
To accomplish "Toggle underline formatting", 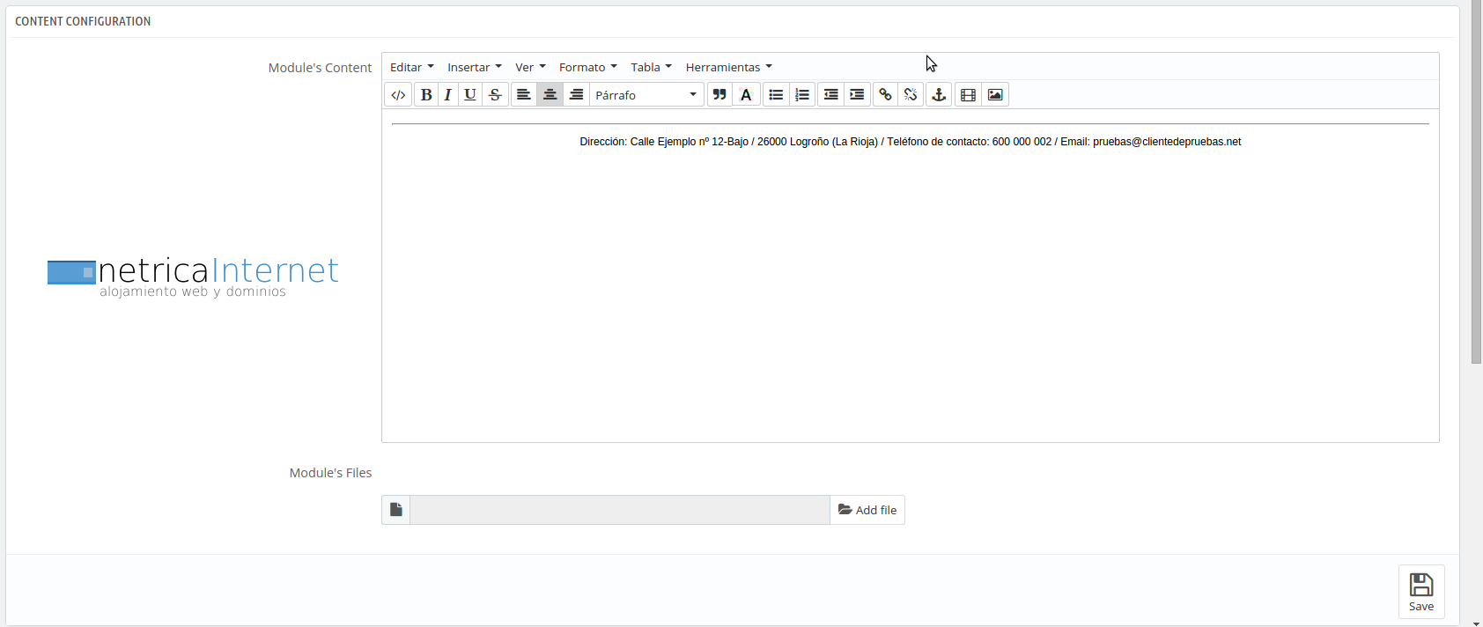I will 470,95.
